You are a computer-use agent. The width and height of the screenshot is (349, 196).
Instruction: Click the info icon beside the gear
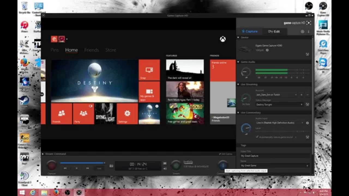[x=309, y=32]
